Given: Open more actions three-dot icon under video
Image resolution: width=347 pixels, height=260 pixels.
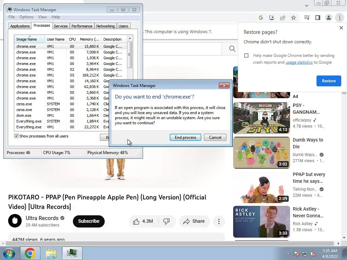Looking at the screenshot, I should coord(219,221).
